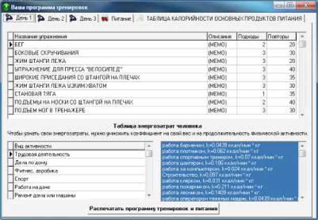Image resolution: width=318 pixels, height=220 pixels.
Task: Click (MEMO) cell of БЕГ row
Action: (x=222, y=45)
